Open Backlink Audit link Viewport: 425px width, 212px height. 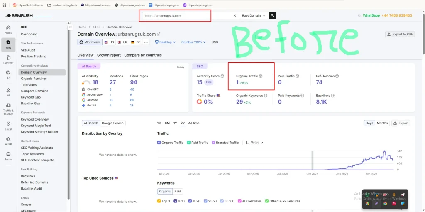(x=31, y=189)
